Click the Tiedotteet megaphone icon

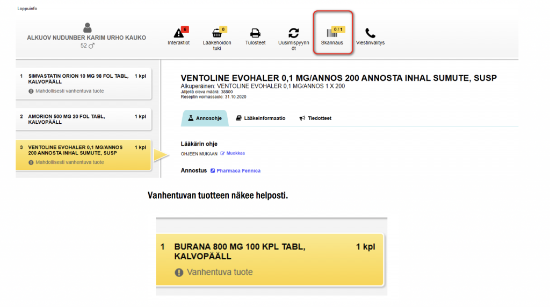click(x=302, y=118)
